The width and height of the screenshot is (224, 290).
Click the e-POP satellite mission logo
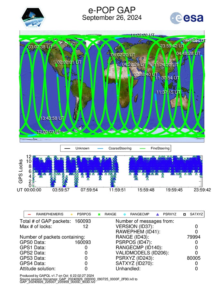pos(33,18)
